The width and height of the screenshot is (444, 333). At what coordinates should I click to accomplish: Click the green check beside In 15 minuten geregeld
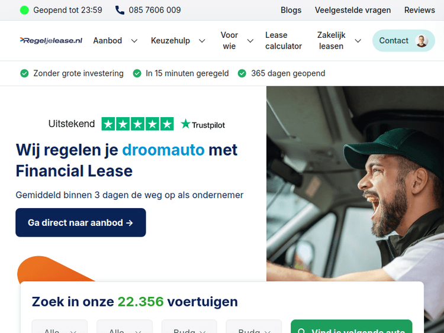(x=137, y=73)
